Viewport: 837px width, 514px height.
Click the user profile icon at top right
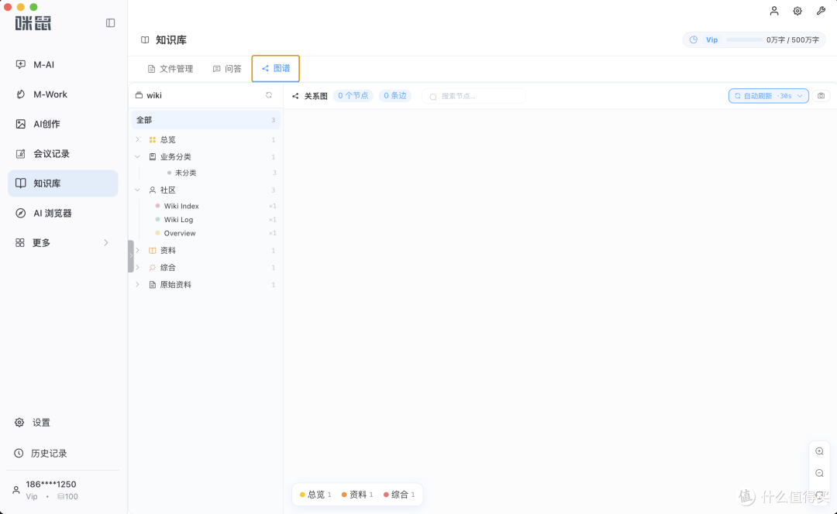tap(774, 11)
